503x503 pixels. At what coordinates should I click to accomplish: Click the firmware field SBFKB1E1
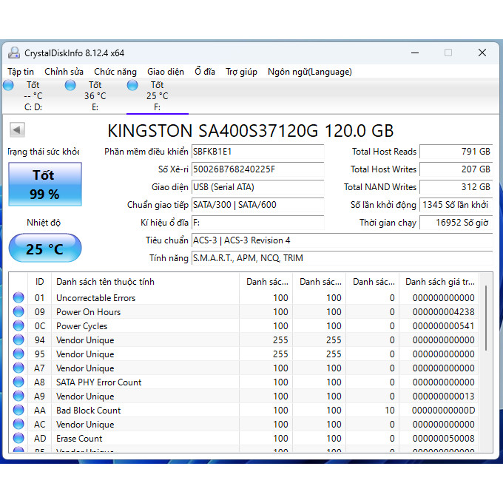coord(258,152)
